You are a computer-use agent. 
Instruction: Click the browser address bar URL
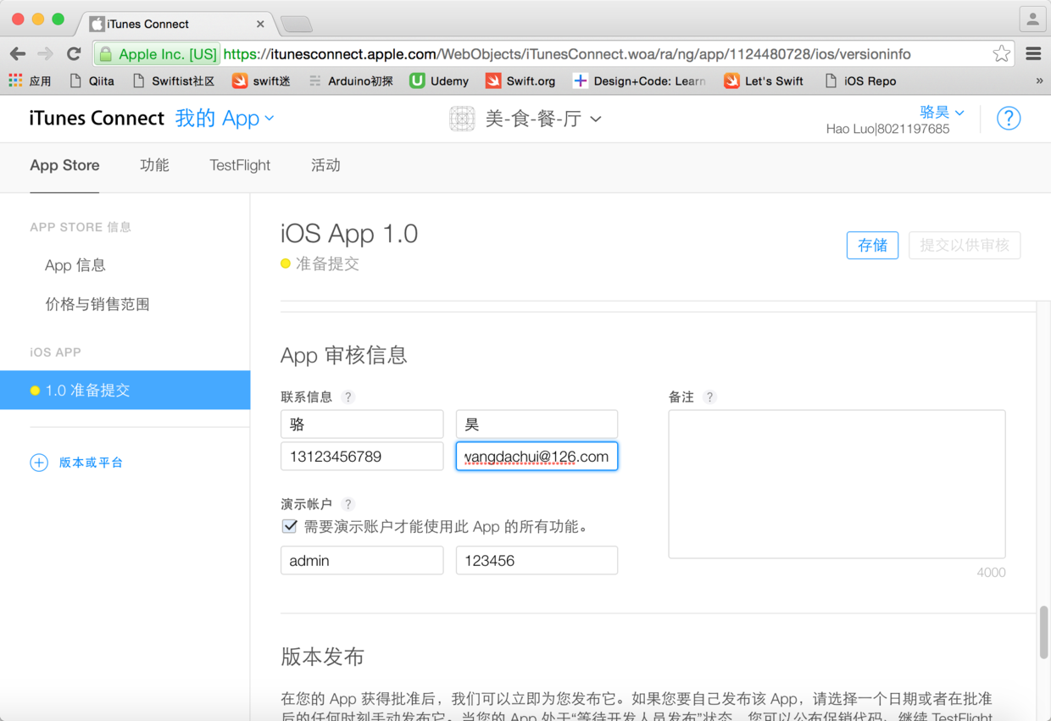pyautogui.click(x=567, y=54)
